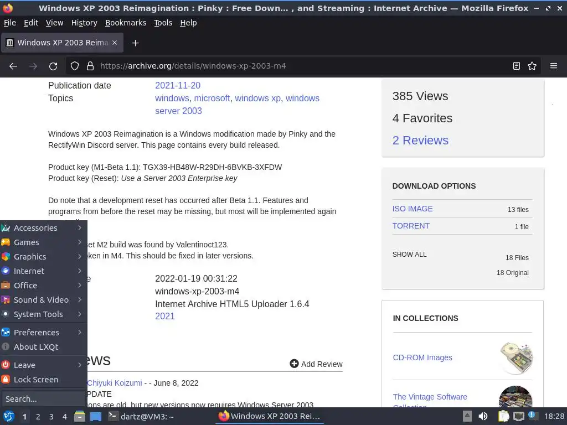Open the View menu

pos(54,23)
